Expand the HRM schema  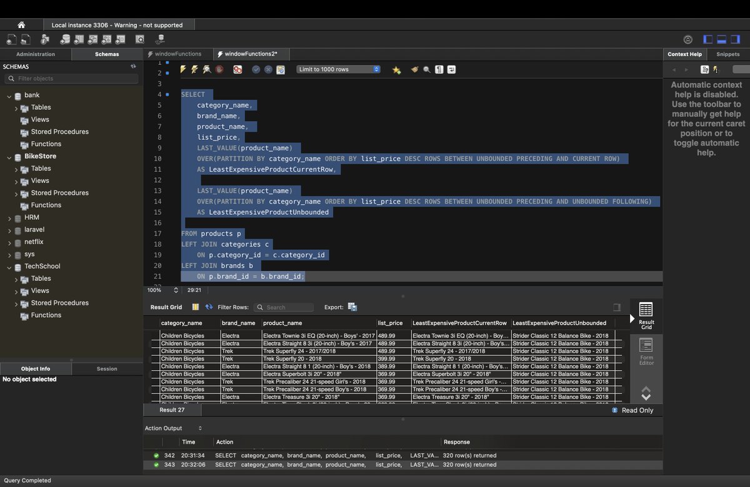[x=9, y=219]
